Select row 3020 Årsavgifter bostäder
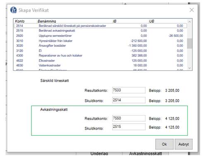The image size is (204, 161). (x=101, y=46)
